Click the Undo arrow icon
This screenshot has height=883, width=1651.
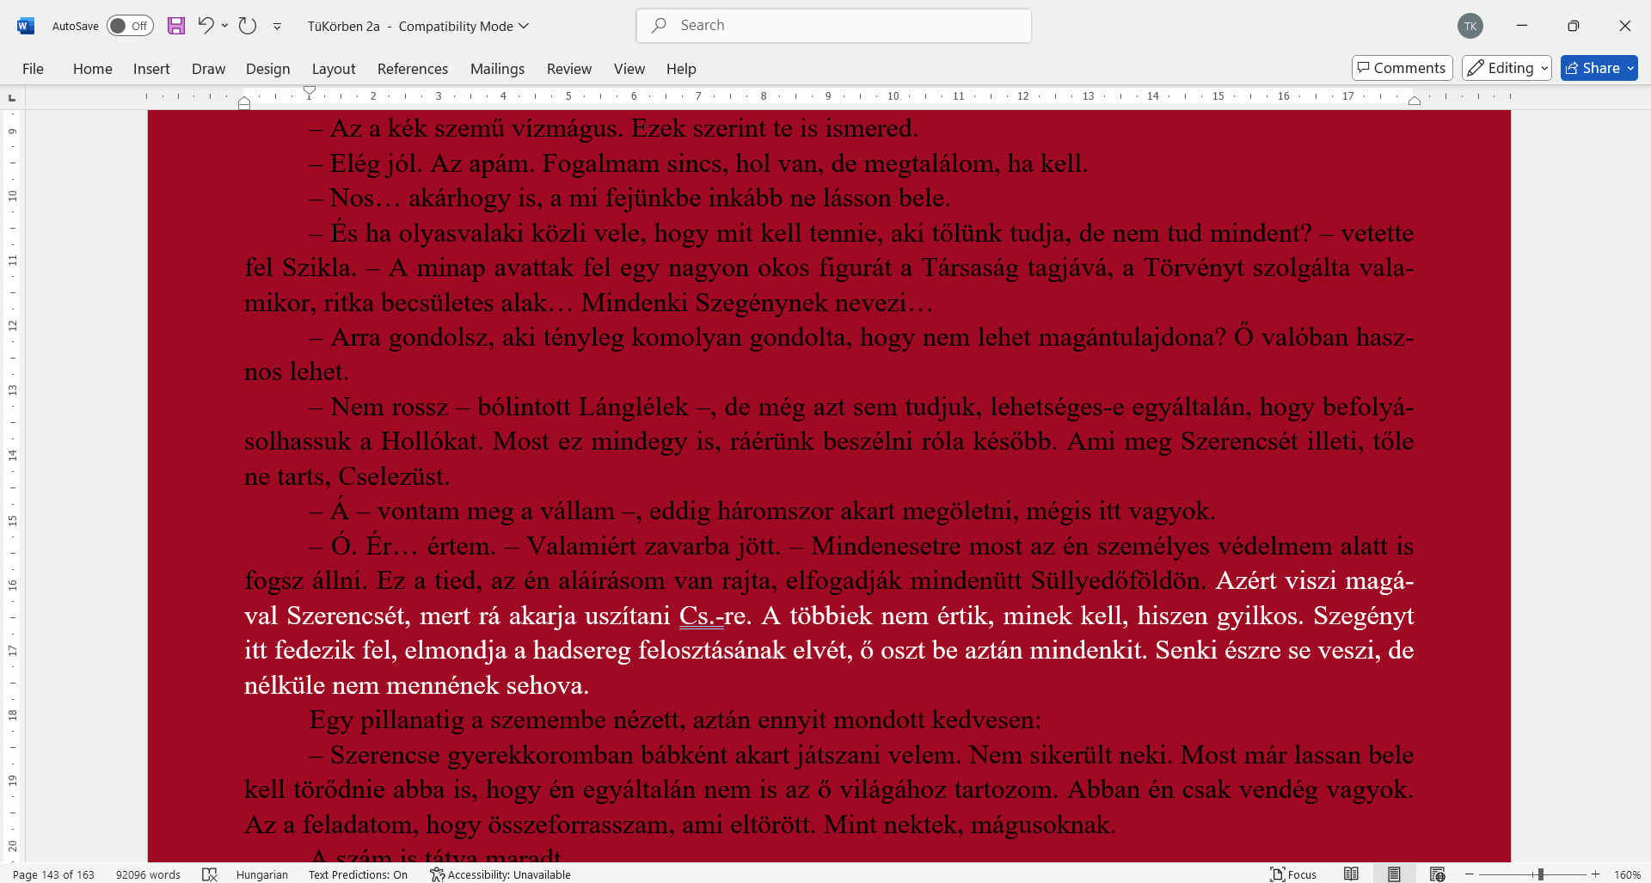click(206, 26)
